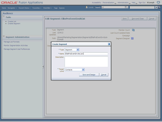Open the Help menu
The width and height of the screenshot is (162, 122).
134,3
